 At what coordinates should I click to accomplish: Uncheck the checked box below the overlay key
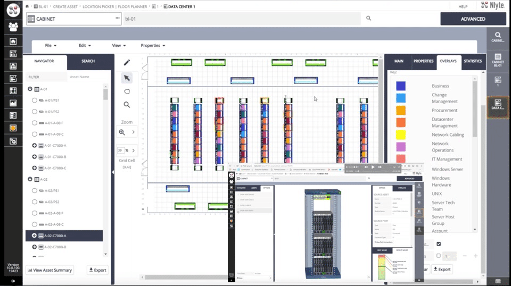pyautogui.click(x=439, y=244)
